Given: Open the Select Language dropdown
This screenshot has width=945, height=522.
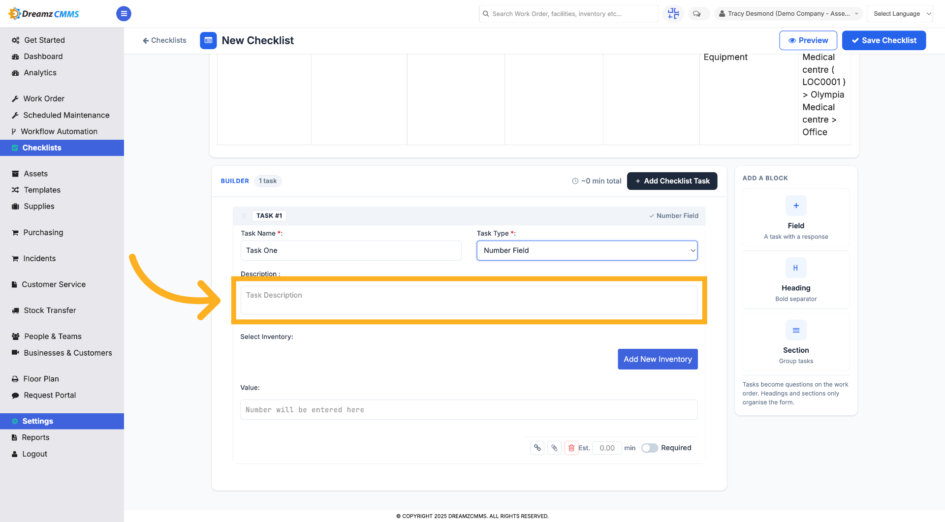Looking at the screenshot, I should (x=900, y=14).
